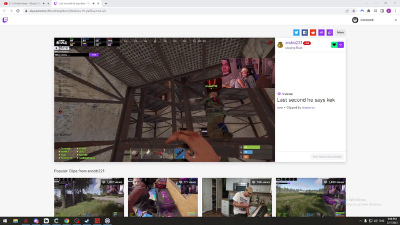This screenshot has width=400, height=225.
Task: Open the Rust game category link
Action: 299,47
